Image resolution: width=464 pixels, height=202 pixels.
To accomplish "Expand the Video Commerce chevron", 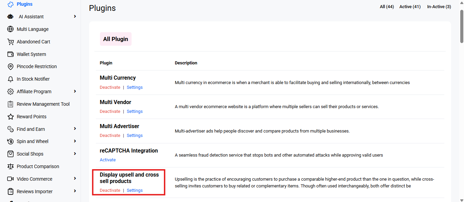I will point(75,179).
